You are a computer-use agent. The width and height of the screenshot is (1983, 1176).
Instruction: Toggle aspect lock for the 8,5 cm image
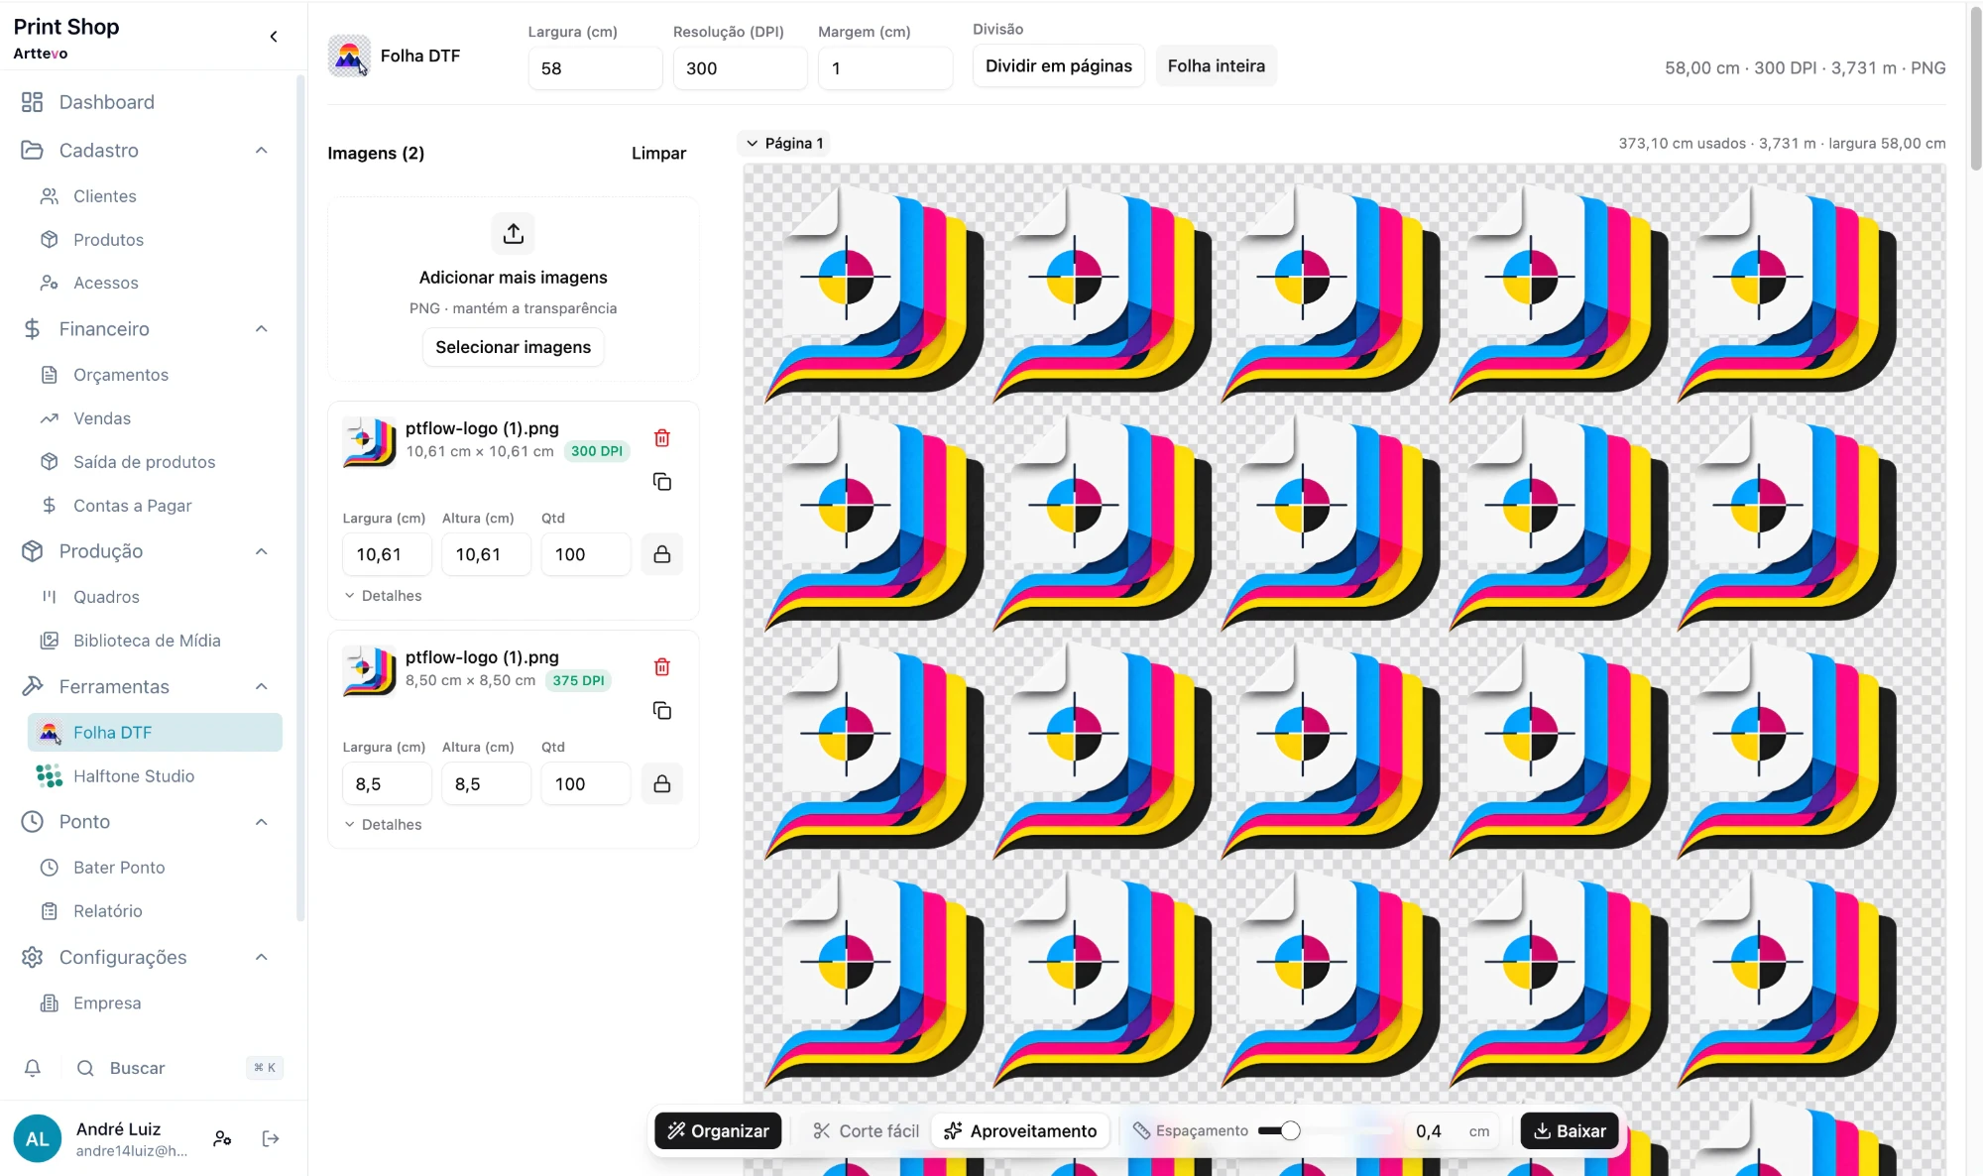[x=662, y=783]
